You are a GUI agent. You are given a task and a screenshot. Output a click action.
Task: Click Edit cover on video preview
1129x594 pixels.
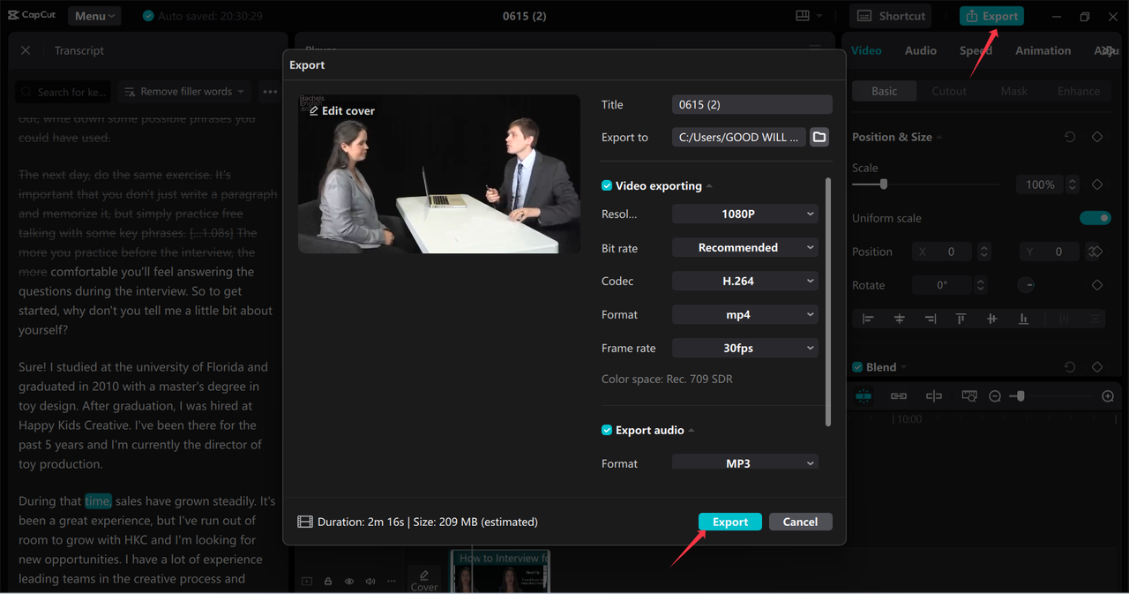(342, 110)
